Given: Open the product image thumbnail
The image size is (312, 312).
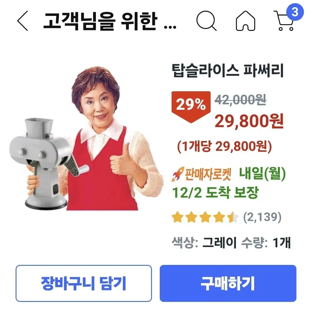Looking at the screenshot, I should 87,138.
